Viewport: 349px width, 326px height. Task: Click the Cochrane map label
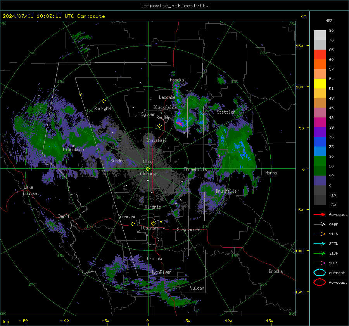tap(127, 217)
